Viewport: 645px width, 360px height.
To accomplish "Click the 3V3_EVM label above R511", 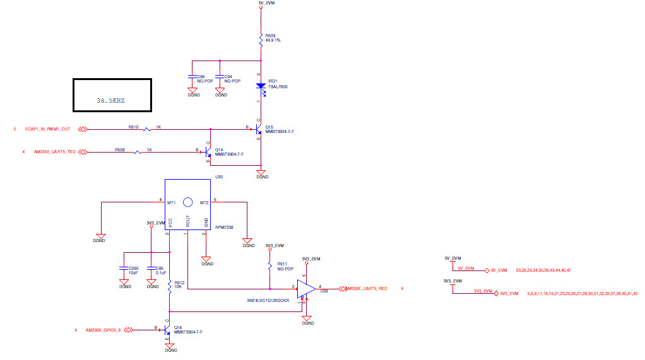I will (275, 245).
